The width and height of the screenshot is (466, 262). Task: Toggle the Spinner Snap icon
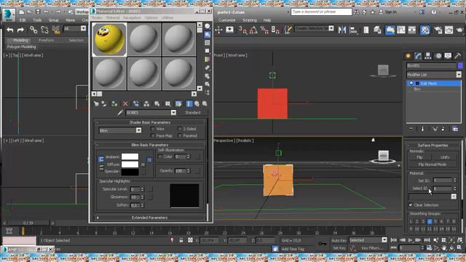pos(275,30)
